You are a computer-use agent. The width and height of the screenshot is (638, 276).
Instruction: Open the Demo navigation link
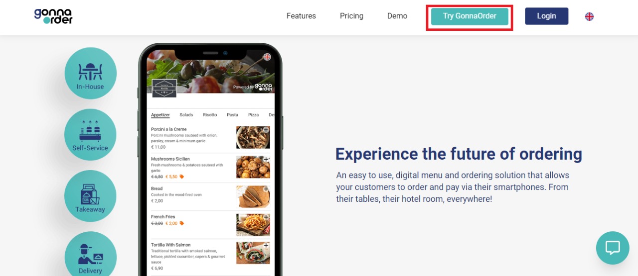(397, 16)
